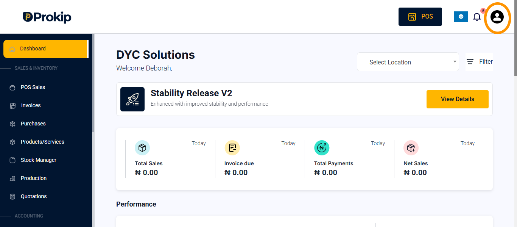
Task: Click the Performance section heading
Action: pyautogui.click(x=136, y=204)
